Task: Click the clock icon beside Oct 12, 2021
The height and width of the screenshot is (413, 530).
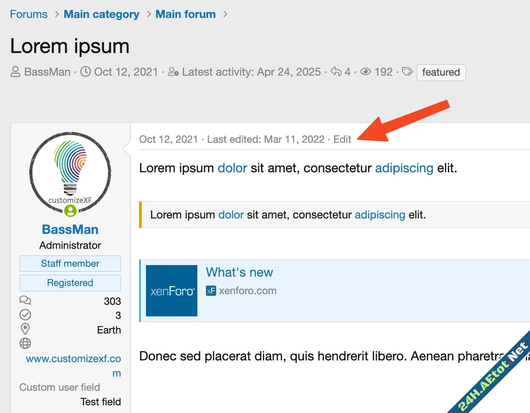Action: (x=86, y=72)
